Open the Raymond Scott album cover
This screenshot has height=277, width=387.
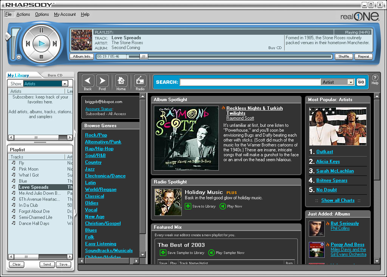[x=186, y=138]
